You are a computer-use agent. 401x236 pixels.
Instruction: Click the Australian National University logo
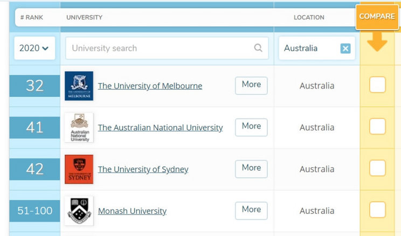pos(79,128)
